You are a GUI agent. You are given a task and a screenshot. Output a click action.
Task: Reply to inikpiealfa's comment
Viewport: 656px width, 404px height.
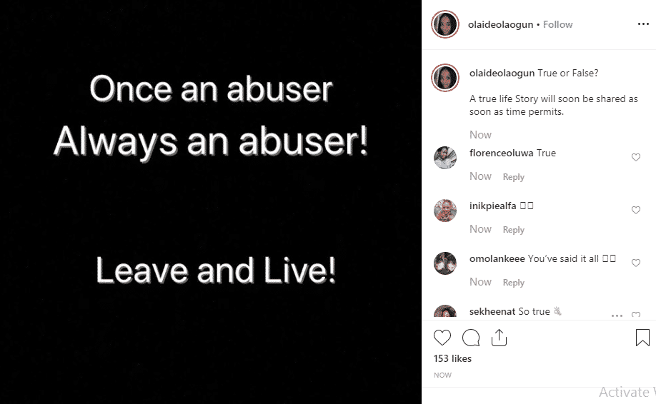[513, 229]
